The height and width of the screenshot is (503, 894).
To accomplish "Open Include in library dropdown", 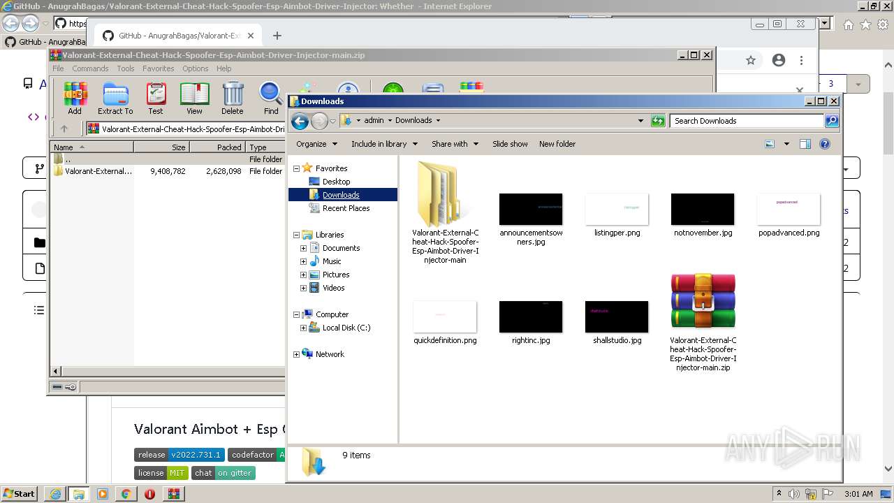I will [x=384, y=144].
